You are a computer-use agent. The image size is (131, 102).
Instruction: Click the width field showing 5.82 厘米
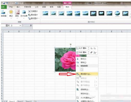83,52
